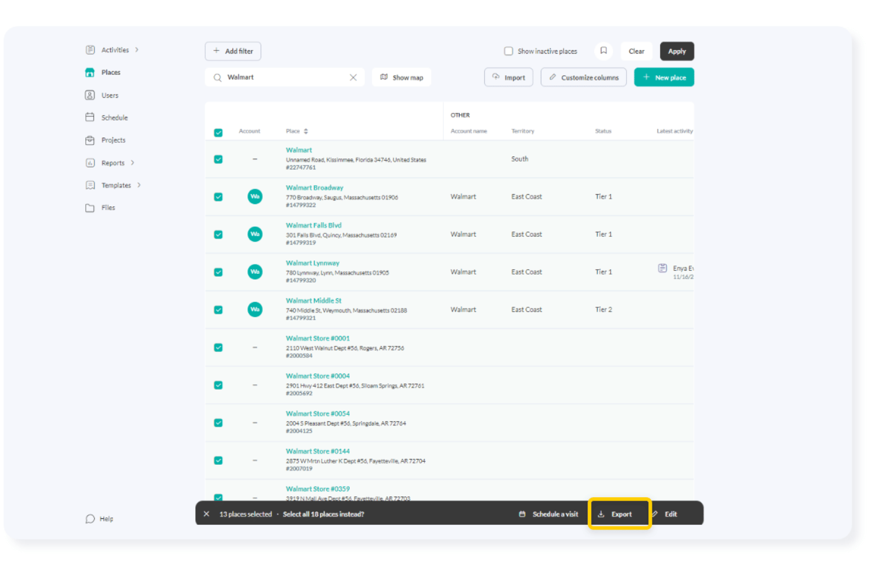Click the Territory column header
Image resolution: width=870 pixels, height=580 pixels.
pyautogui.click(x=523, y=131)
